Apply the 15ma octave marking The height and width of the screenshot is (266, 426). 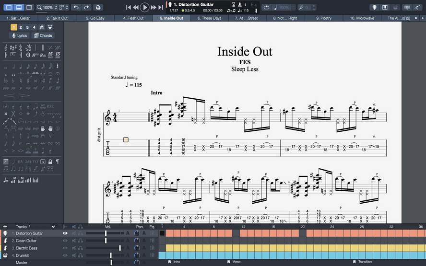(x=50, y=55)
